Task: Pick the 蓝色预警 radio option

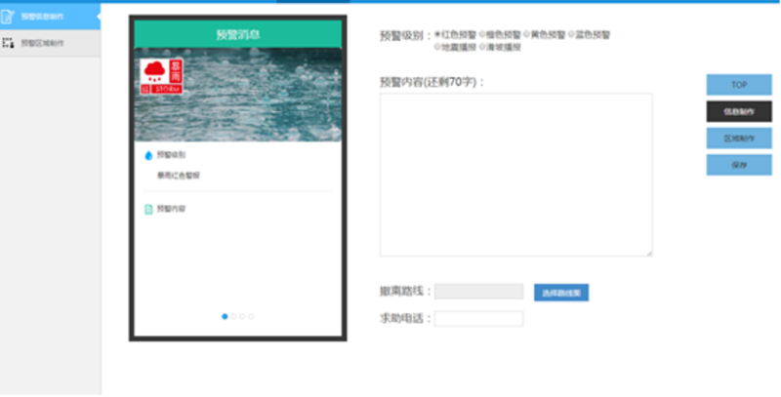Action: pos(571,34)
